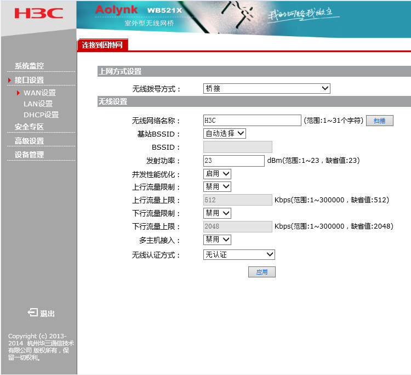Click the 发射功率 input field

tap(234, 161)
